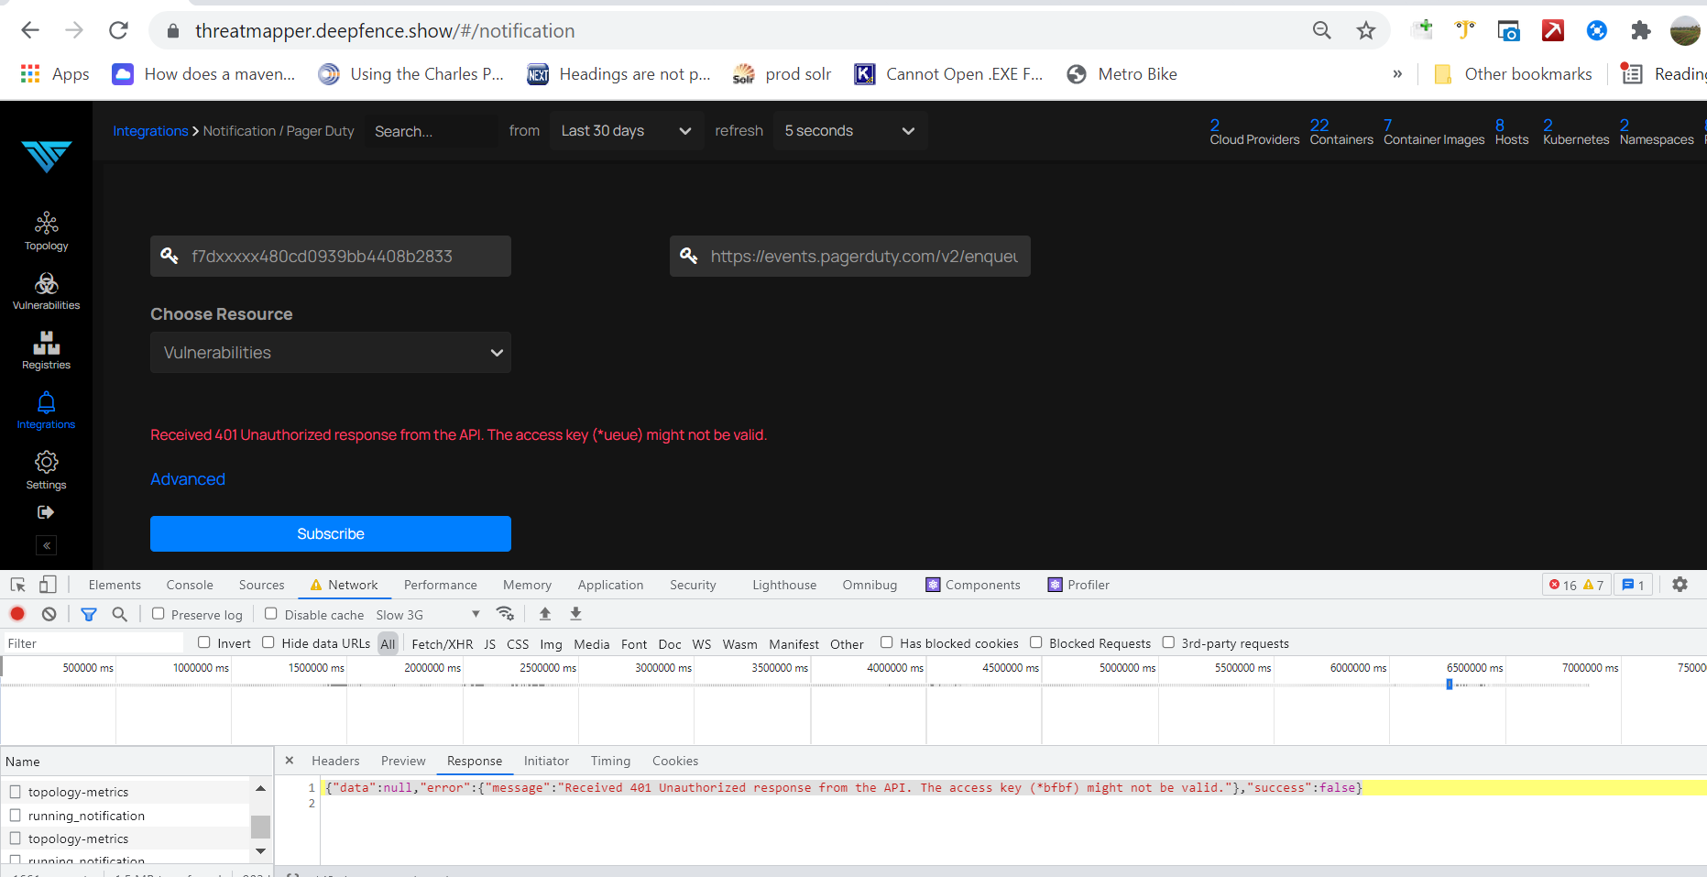Open the Advanced link
Screen dimensions: 1707x877
[x=188, y=479]
